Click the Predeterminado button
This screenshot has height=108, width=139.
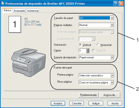pyautogui.click(x=88, y=95)
